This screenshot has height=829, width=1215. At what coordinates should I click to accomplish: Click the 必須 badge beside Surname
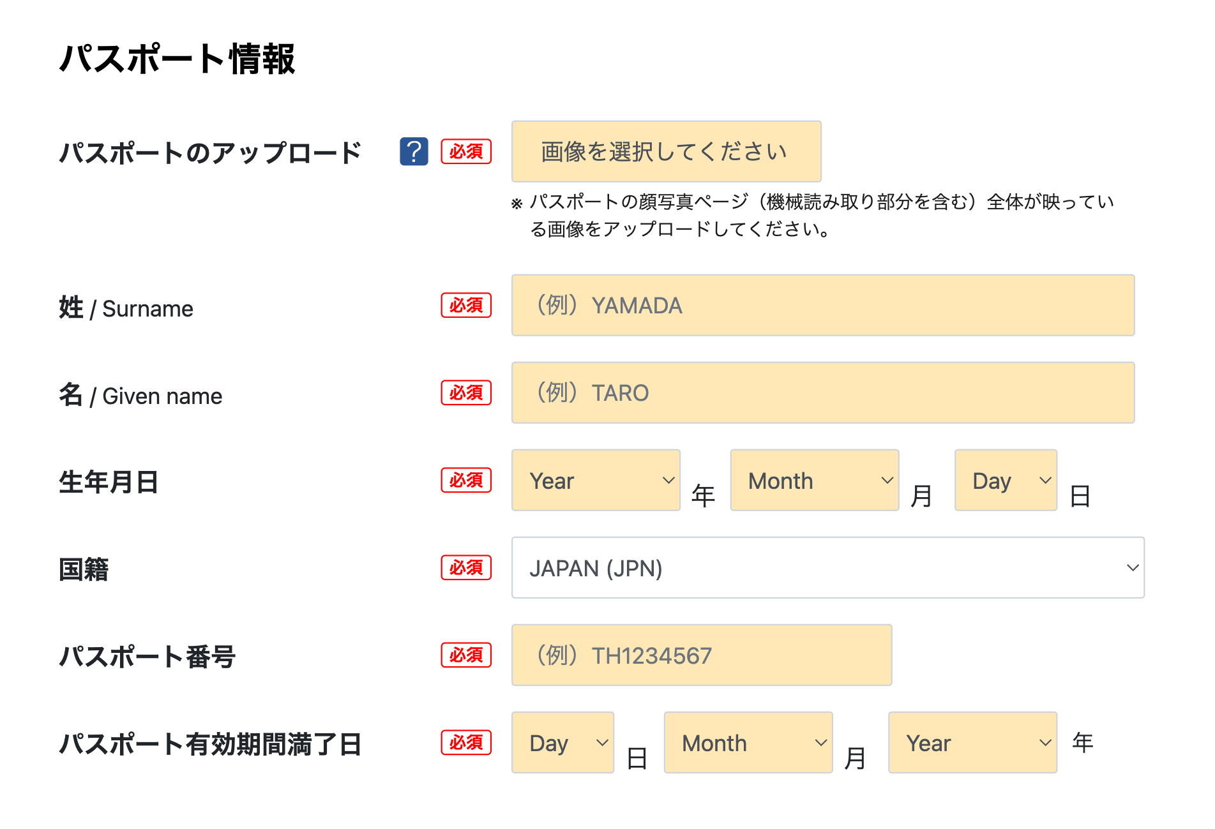click(x=466, y=306)
